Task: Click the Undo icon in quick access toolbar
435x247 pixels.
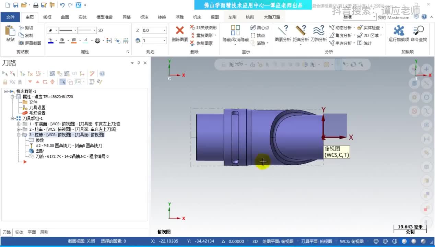Action: [x=62, y=5]
